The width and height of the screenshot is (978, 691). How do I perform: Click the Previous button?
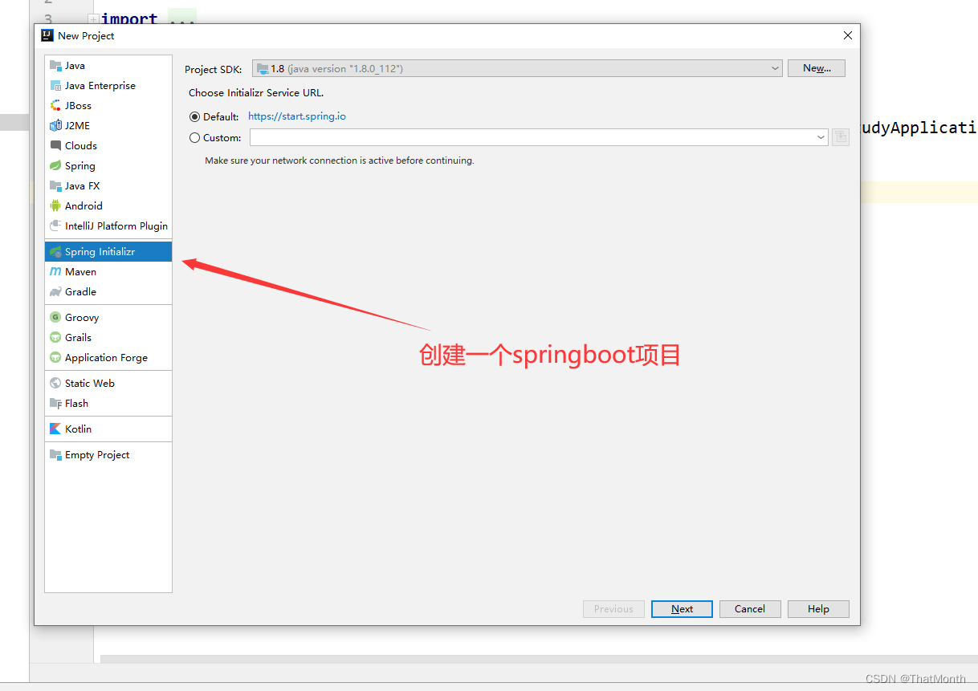click(613, 609)
